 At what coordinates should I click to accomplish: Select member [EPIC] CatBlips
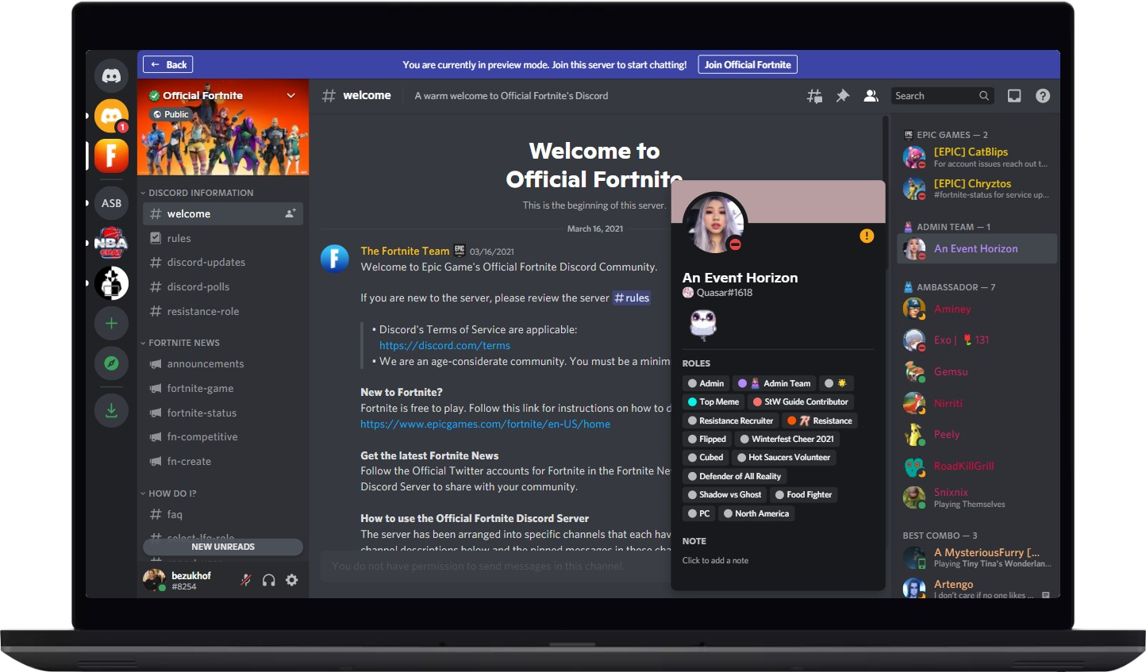tap(979, 157)
